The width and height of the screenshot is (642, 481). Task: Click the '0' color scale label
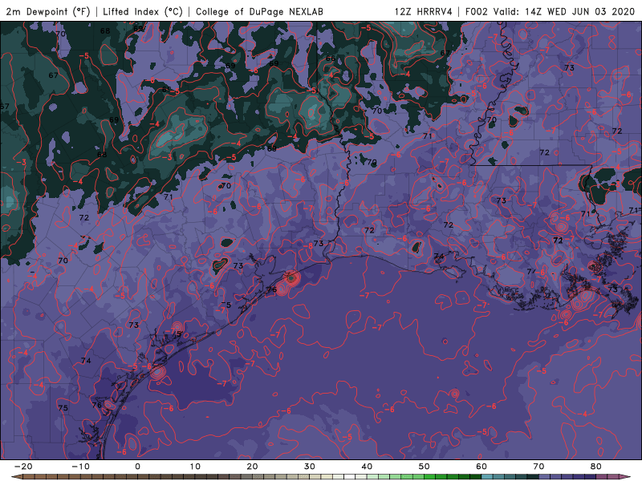[x=137, y=467]
